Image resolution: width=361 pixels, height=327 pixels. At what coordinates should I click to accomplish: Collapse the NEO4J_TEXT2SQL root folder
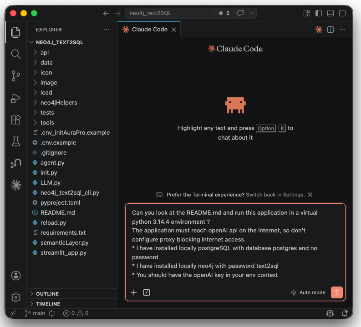click(72, 42)
